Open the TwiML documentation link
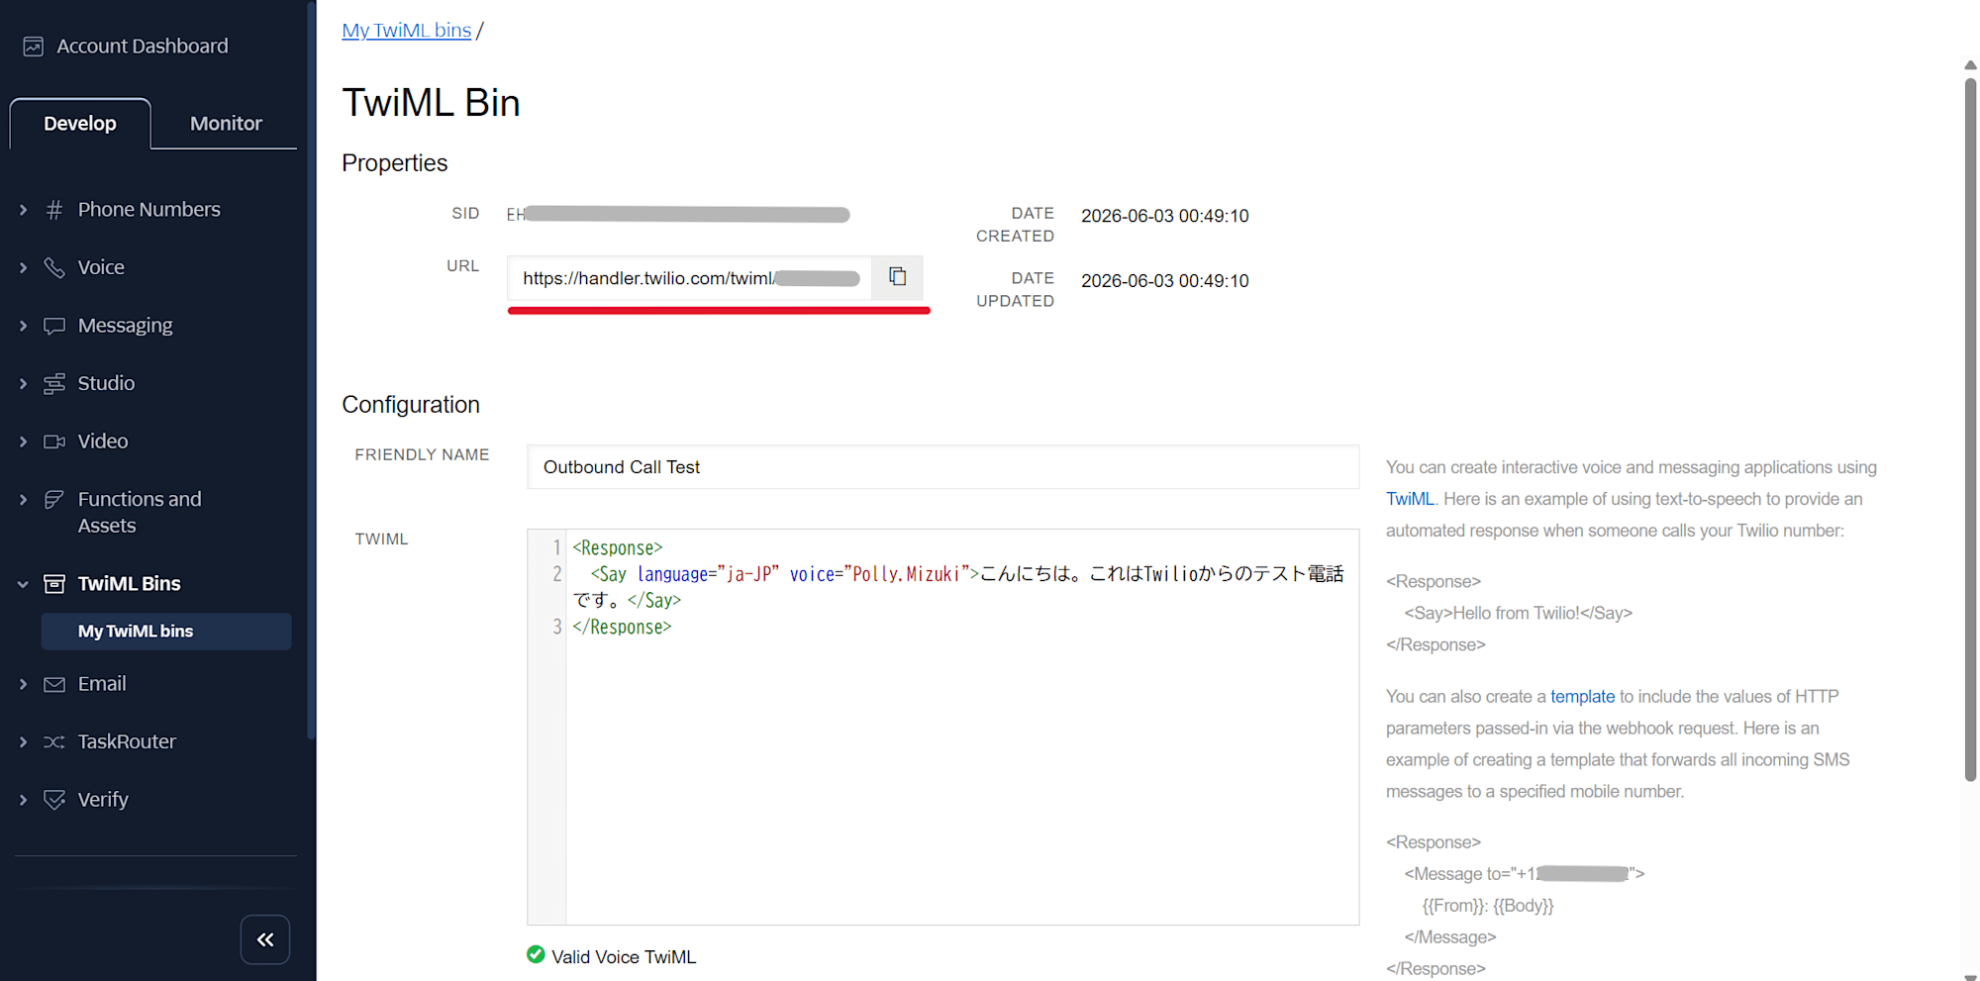Screen dimensions: 1980x981 [x=1410, y=499]
